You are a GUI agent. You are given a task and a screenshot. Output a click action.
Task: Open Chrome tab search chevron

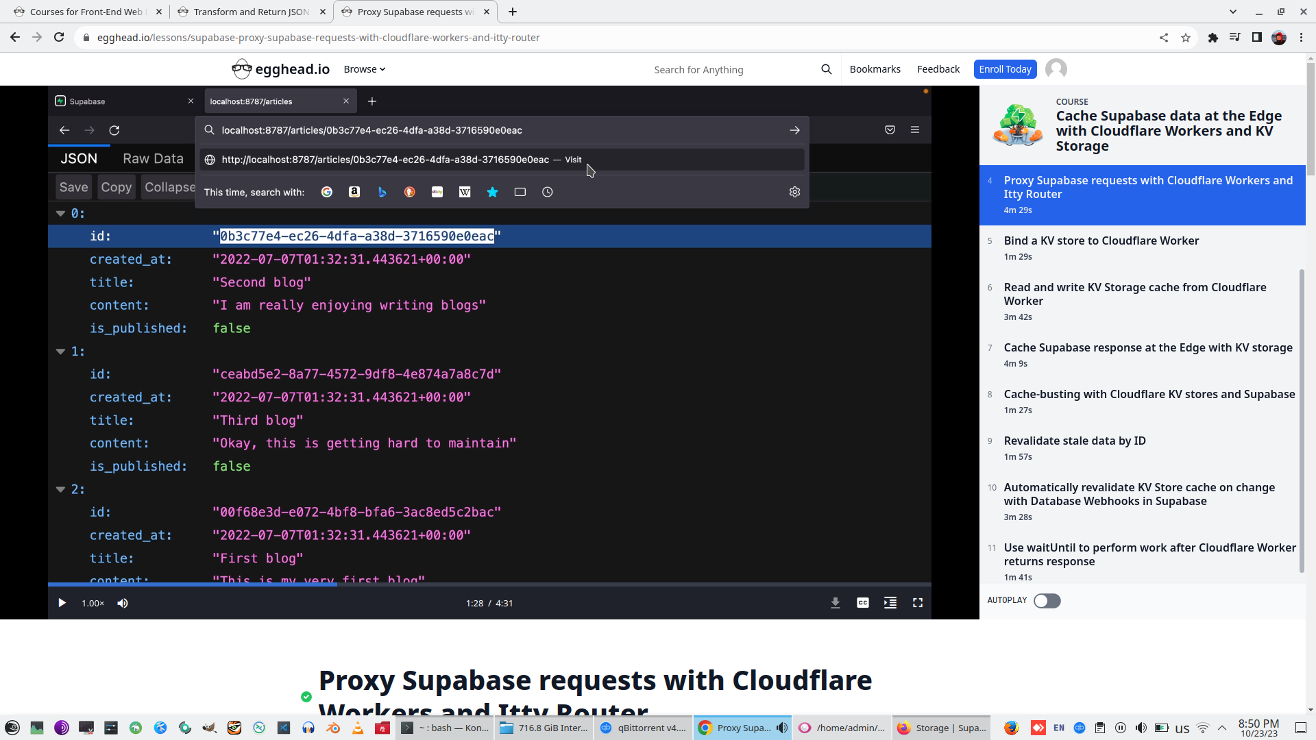[x=1232, y=12]
